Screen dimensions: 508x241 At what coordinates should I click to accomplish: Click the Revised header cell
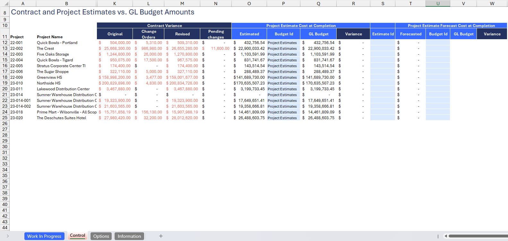182,34
